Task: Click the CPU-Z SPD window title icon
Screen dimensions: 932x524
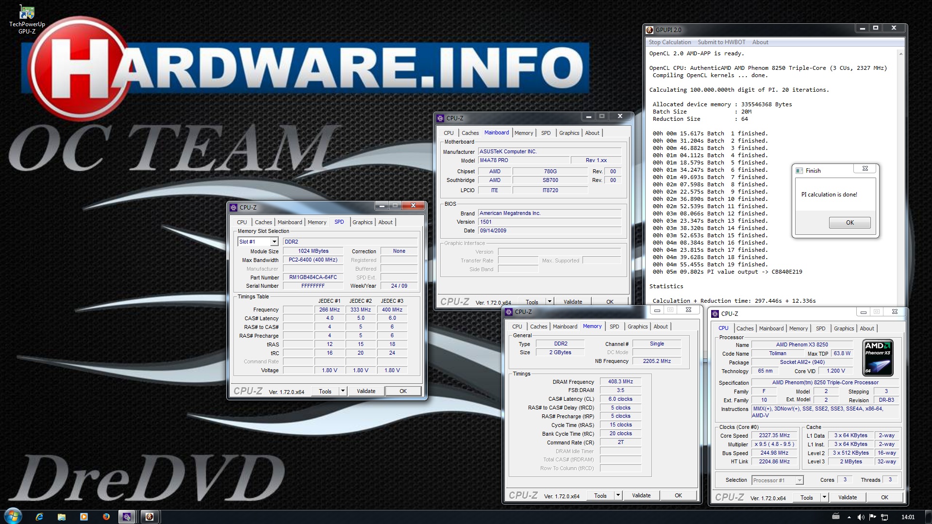Action: [x=233, y=207]
